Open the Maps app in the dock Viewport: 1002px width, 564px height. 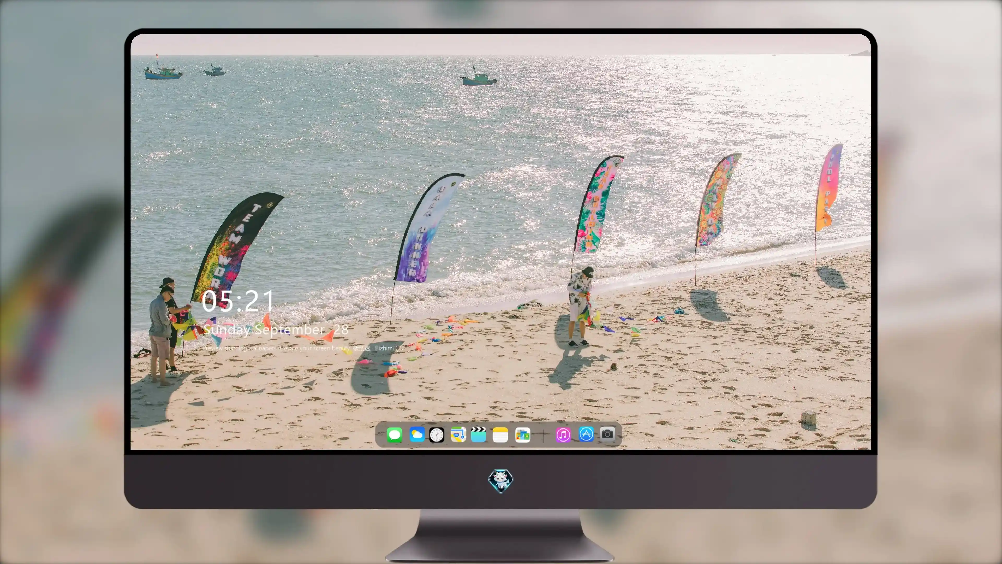[x=458, y=434]
